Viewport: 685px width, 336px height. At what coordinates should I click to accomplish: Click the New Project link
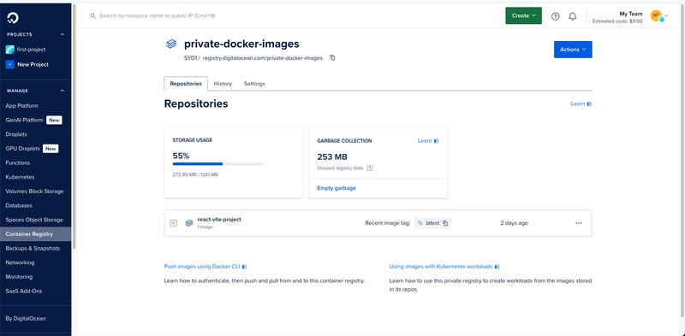coord(33,64)
